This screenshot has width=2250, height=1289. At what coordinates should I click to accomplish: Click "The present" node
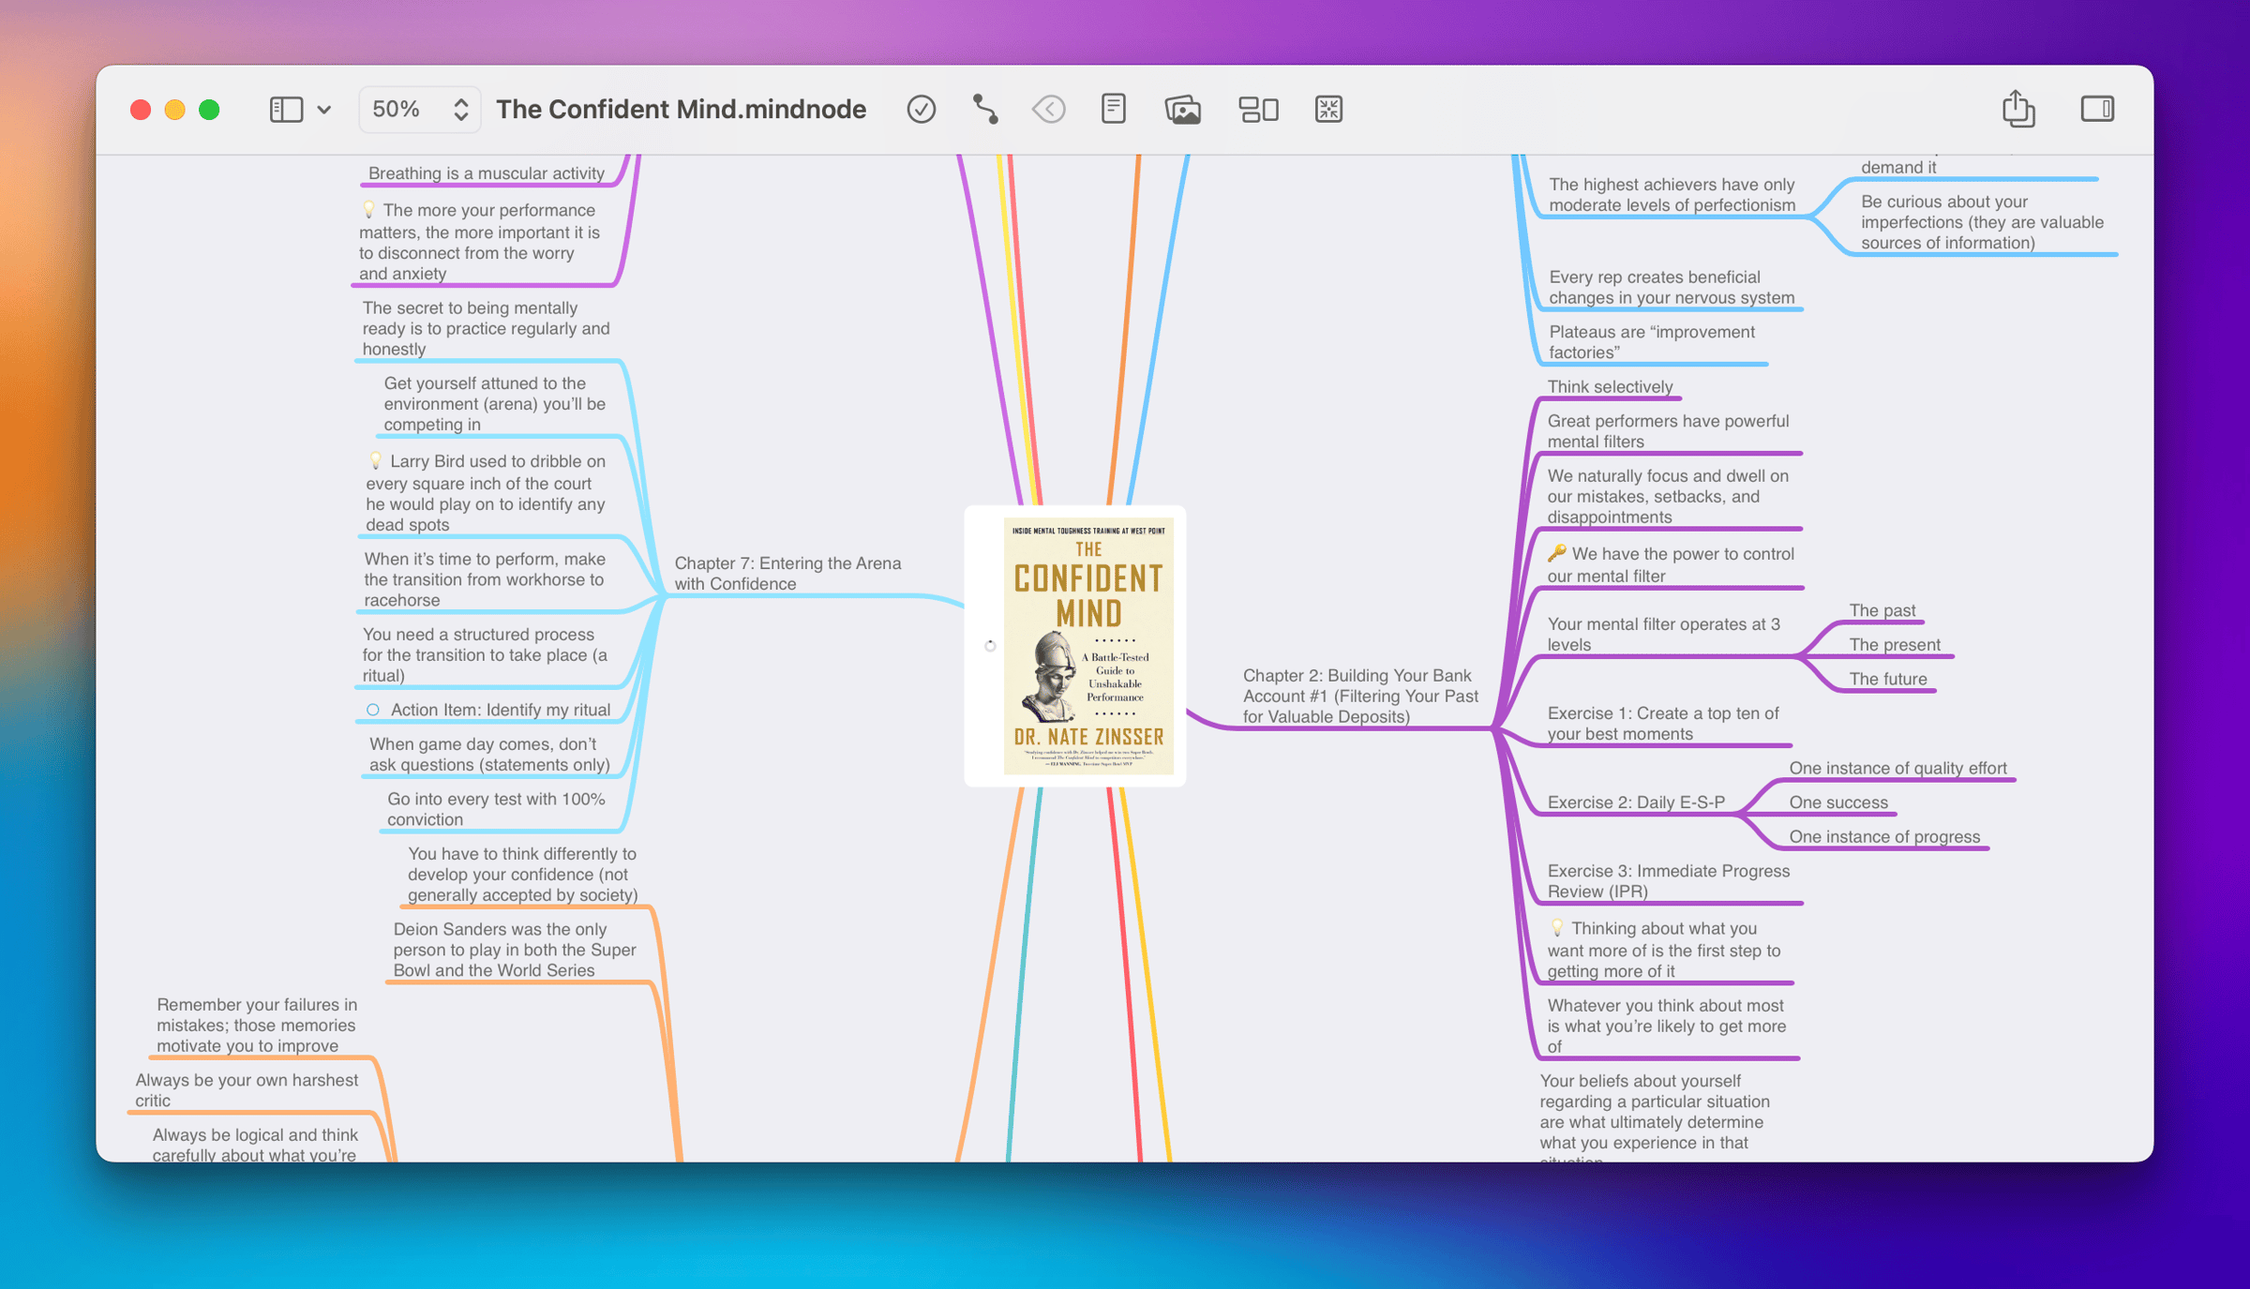(1894, 644)
